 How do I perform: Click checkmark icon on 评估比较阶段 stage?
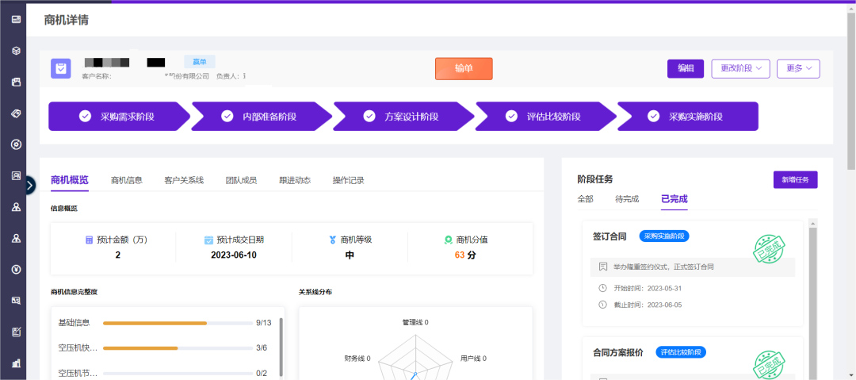pos(511,117)
